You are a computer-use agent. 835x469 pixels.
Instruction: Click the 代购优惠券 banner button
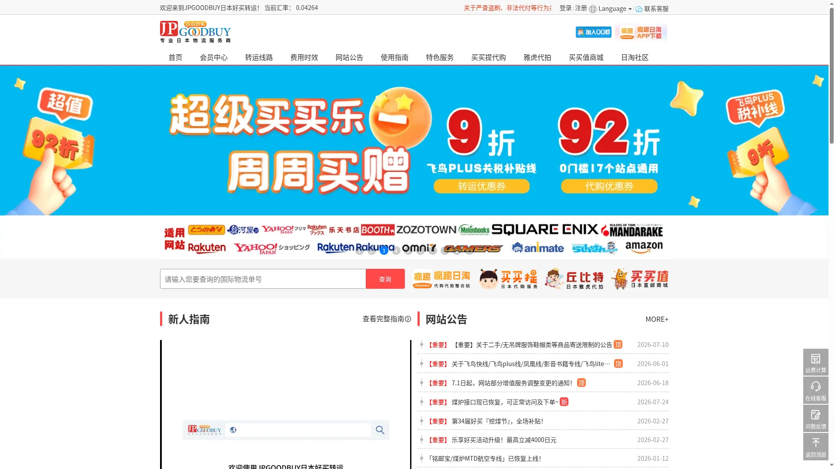(x=609, y=186)
